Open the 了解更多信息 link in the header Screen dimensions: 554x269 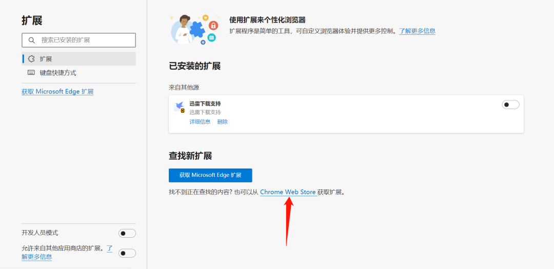click(x=417, y=31)
